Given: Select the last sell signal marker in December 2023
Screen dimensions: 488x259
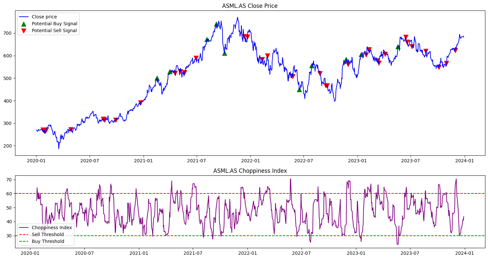Looking at the screenshot, I should (x=455, y=50).
